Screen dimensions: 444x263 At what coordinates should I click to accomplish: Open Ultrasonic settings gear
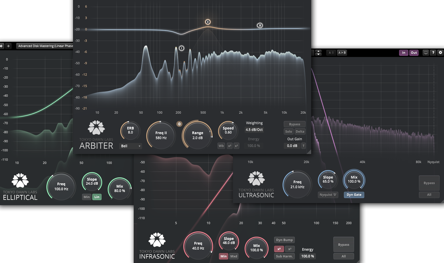pos(440,53)
